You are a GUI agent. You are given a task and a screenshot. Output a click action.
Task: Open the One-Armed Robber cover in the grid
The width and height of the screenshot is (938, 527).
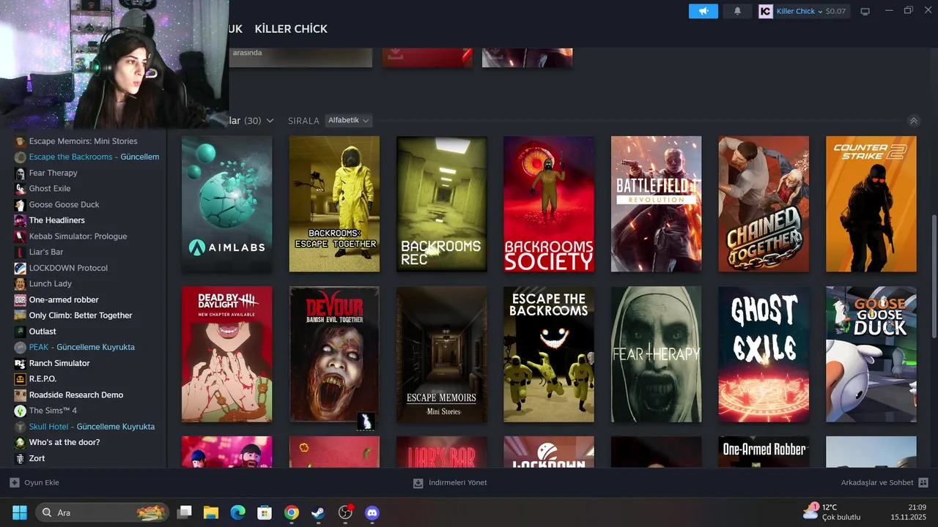pyautogui.click(x=764, y=452)
